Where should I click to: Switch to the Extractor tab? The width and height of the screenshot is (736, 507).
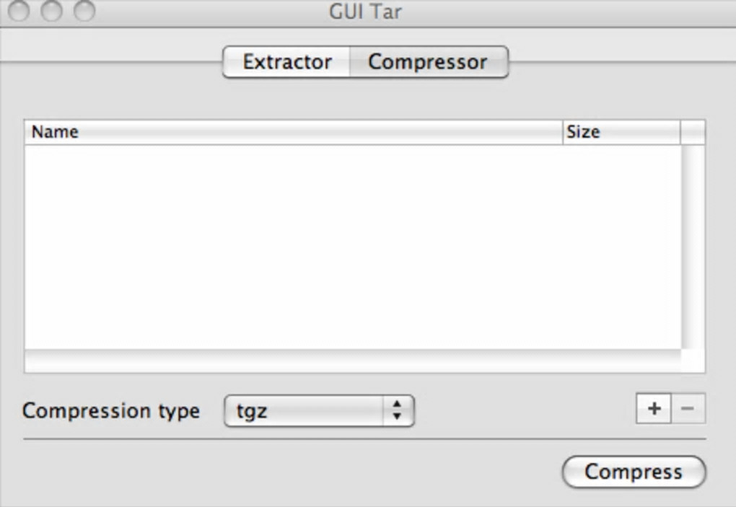click(x=286, y=62)
